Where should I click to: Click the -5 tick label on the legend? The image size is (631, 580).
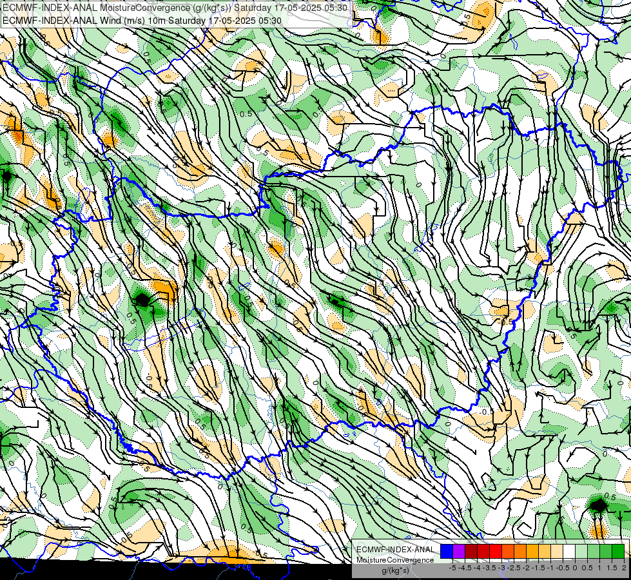click(452, 568)
